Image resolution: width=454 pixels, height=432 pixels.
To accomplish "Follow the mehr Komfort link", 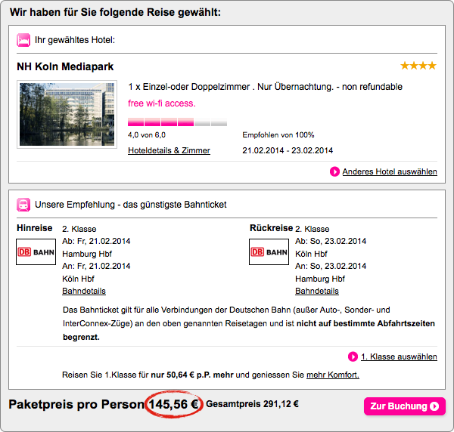I will click(x=332, y=375).
